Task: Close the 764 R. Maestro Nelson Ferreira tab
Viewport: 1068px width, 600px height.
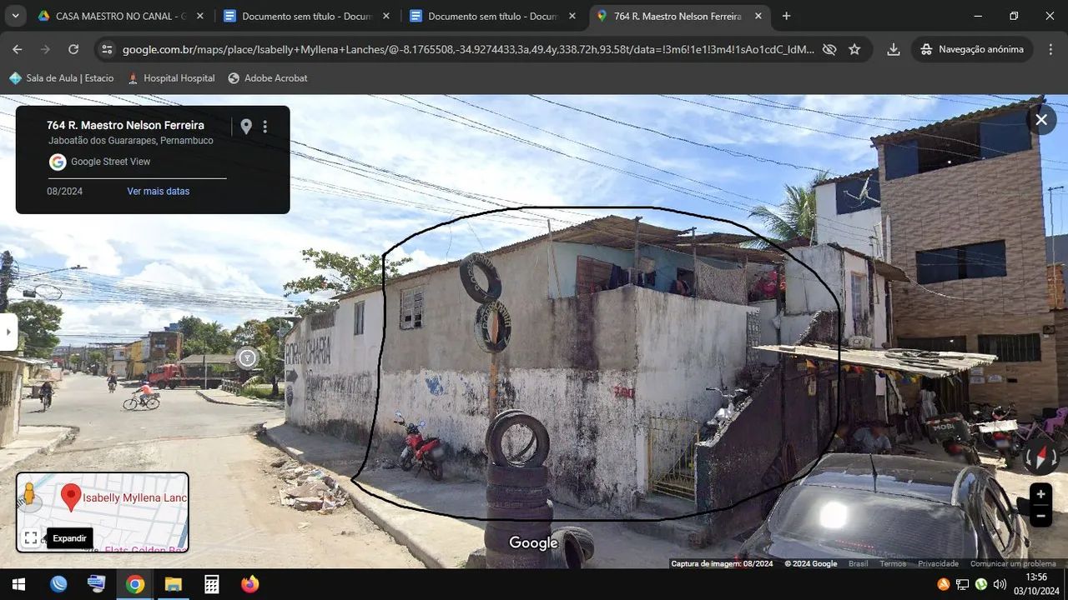Action: (x=758, y=16)
